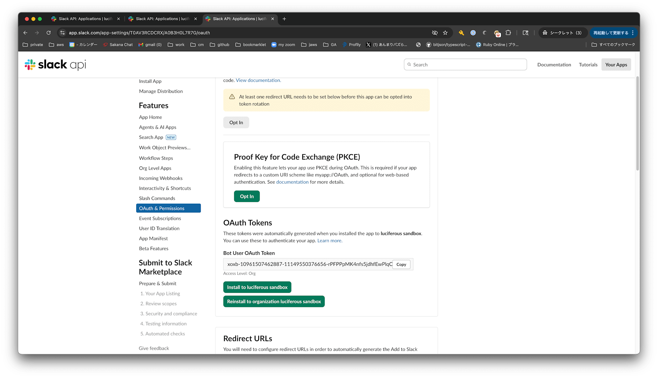Click the green PKCE Opt In button
The height and width of the screenshot is (378, 658).
pyautogui.click(x=247, y=196)
